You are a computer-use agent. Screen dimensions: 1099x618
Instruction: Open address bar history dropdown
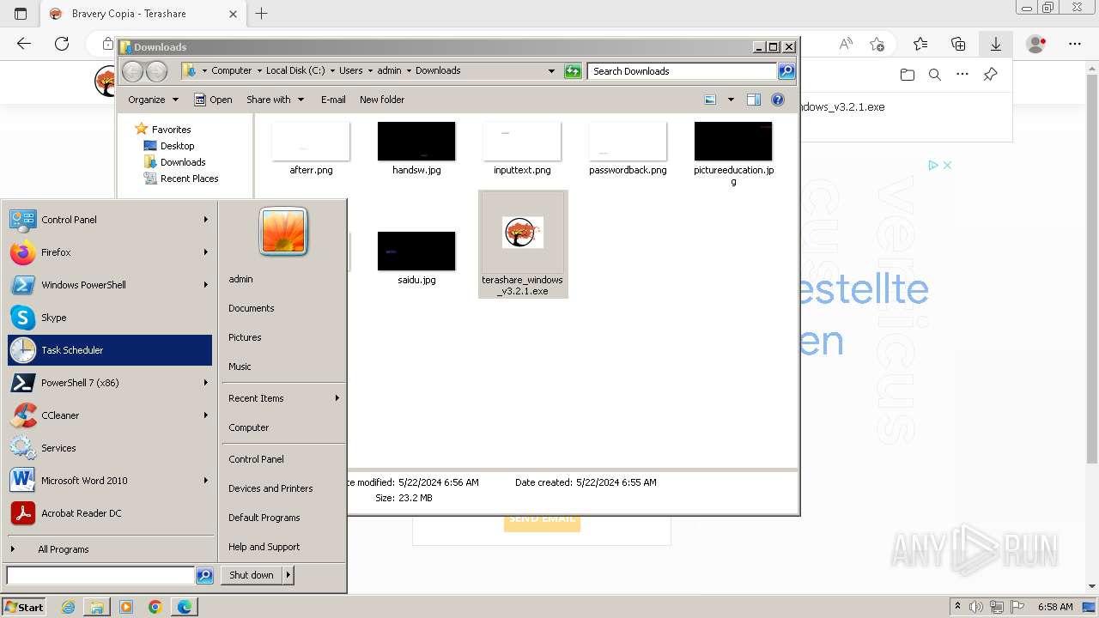pyautogui.click(x=551, y=71)
